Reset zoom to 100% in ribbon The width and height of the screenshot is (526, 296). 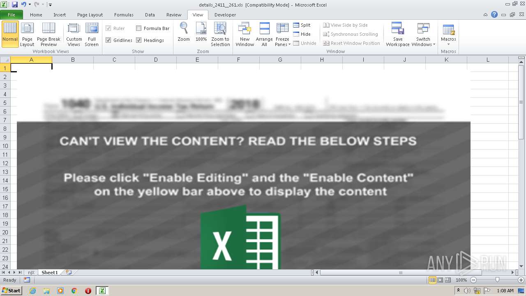(201, 32)
